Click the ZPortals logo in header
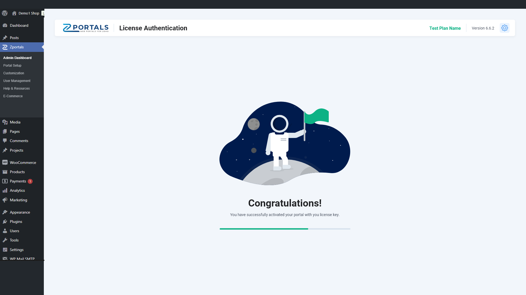The image size is (526, 295). click(x=85, y=28)
